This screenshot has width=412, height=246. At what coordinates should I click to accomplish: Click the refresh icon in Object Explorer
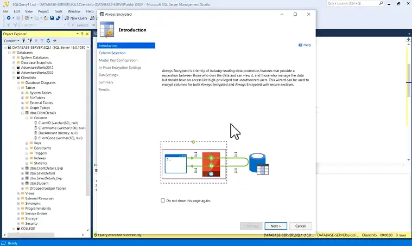pyautogui.click(x=48, y=41)
